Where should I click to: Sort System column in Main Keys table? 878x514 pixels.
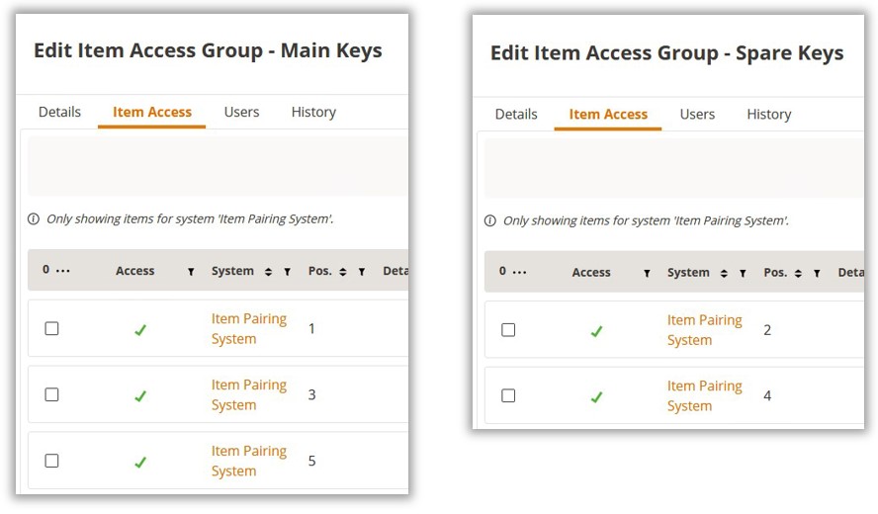click(x=268, y=272)
